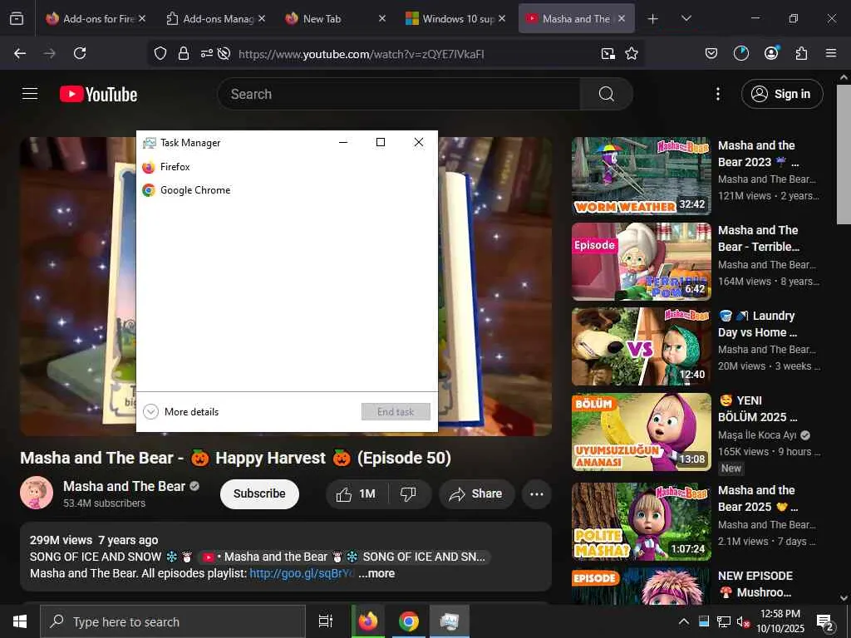Viewport: 851px width, 638px height.
Task: Open Laundry Day vs Home video thumbnail
Action: pyautogui.click(x=641, y=346)
